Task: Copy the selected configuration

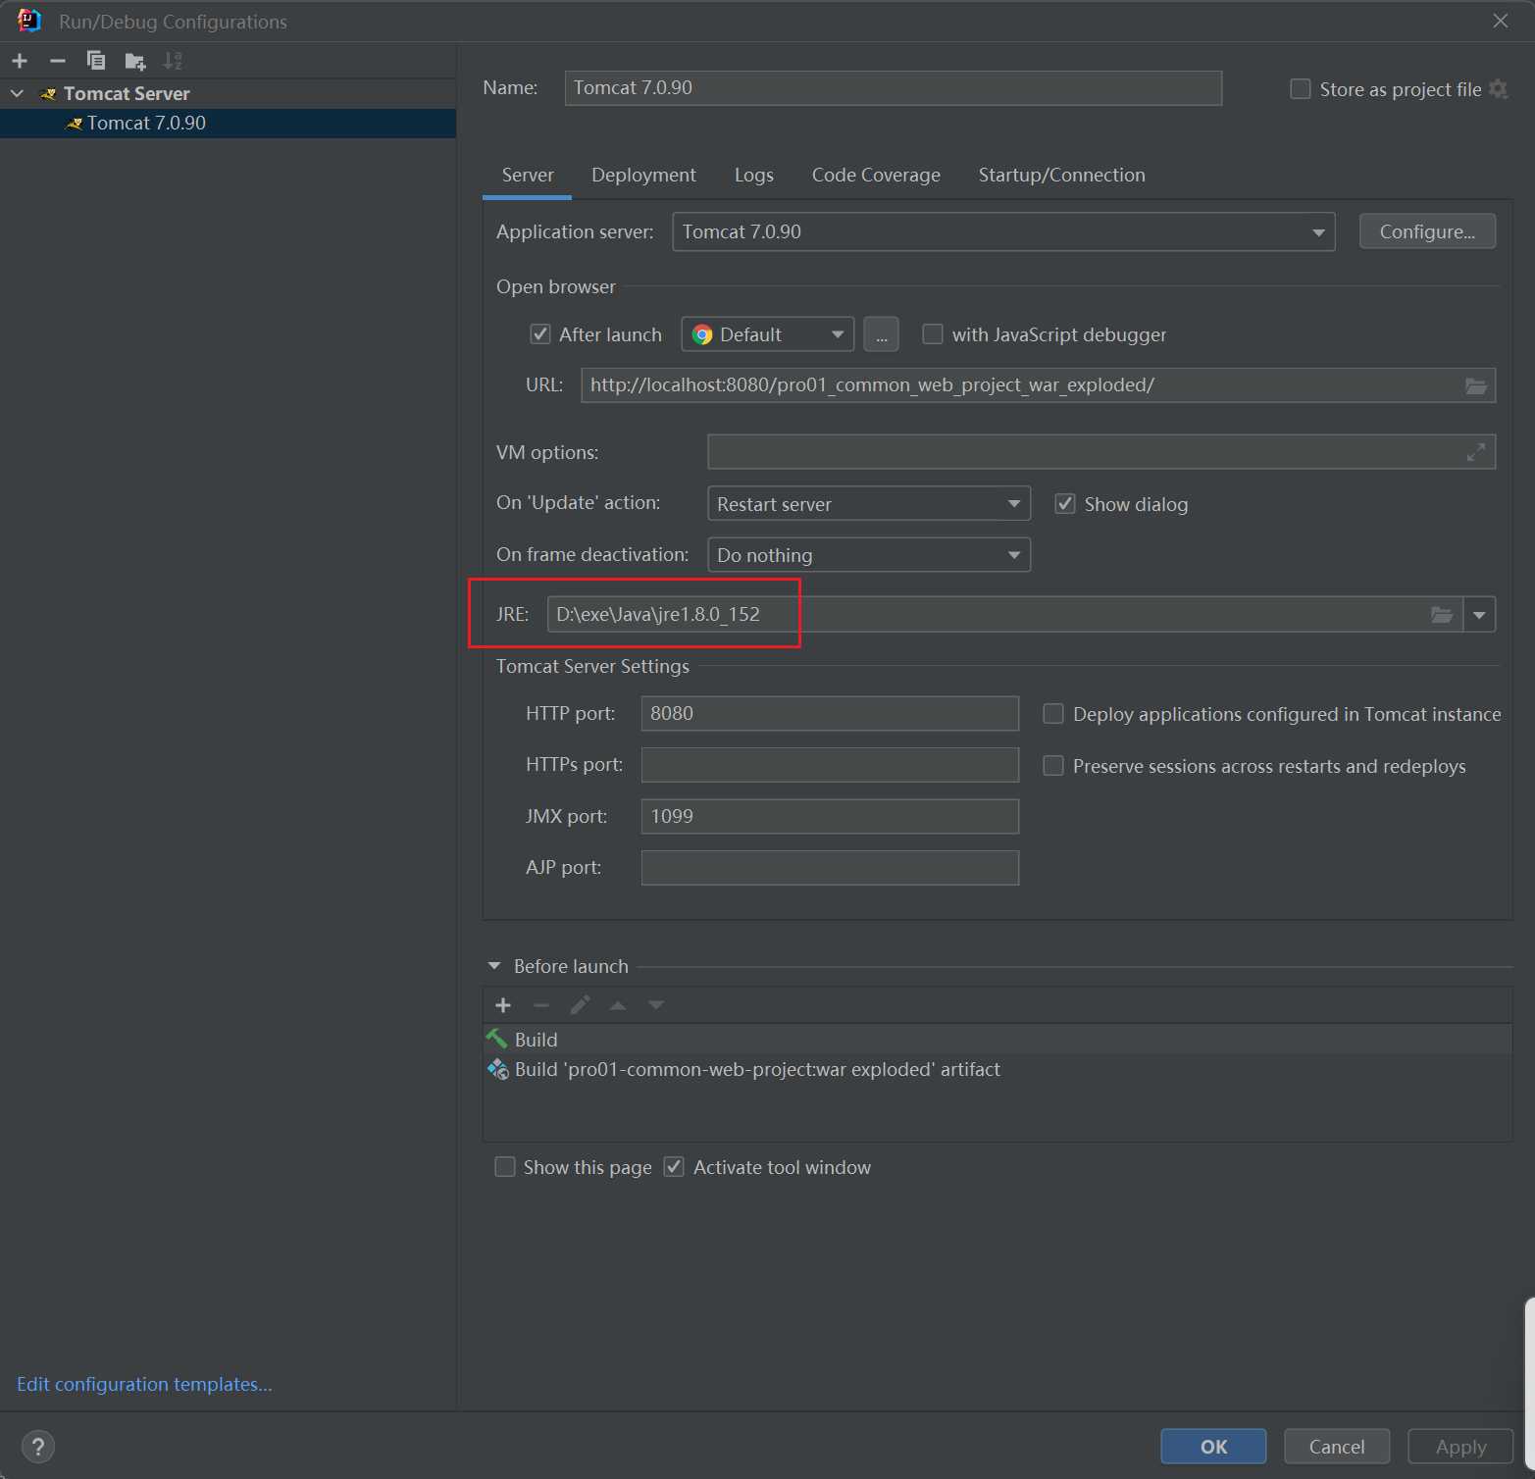Action: [96, 61]
